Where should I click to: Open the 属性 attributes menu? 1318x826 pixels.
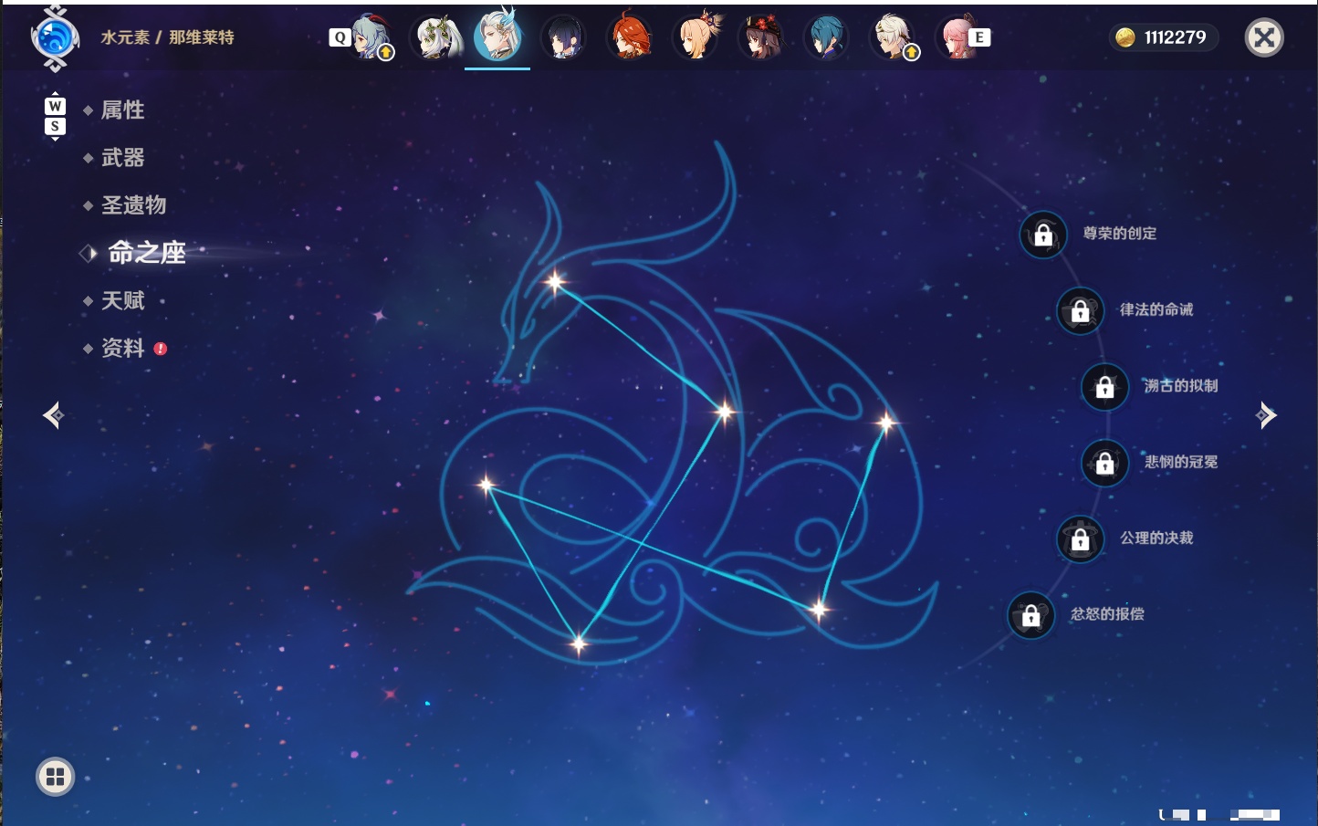(122, 110)
